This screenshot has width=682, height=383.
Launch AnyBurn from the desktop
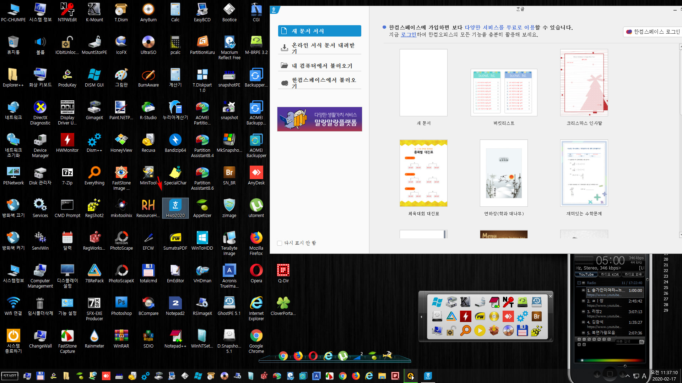pos(148,12)
